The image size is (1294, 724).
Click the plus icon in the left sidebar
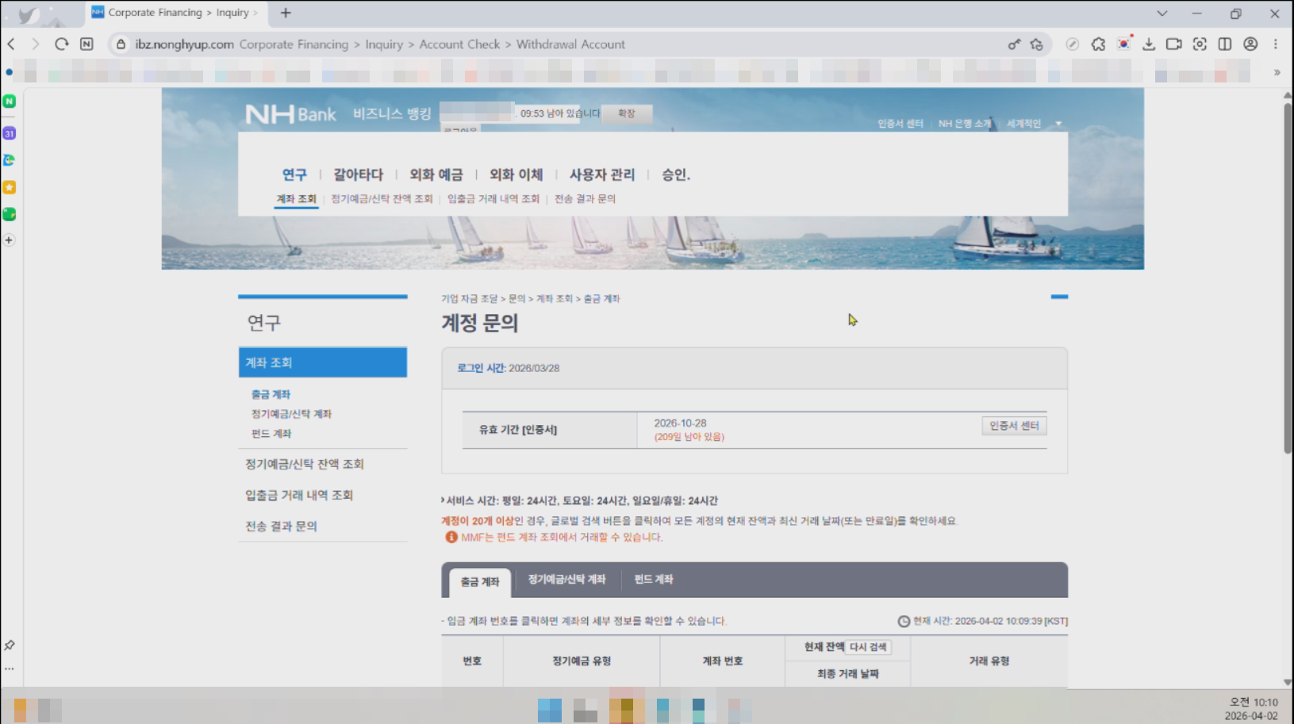pyautogui.click(x=9, y=239)
